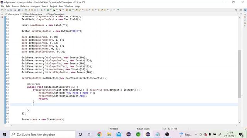Click the green Run button in toolbar
This screenshot has height=138, width=247.
coord(48,10)
